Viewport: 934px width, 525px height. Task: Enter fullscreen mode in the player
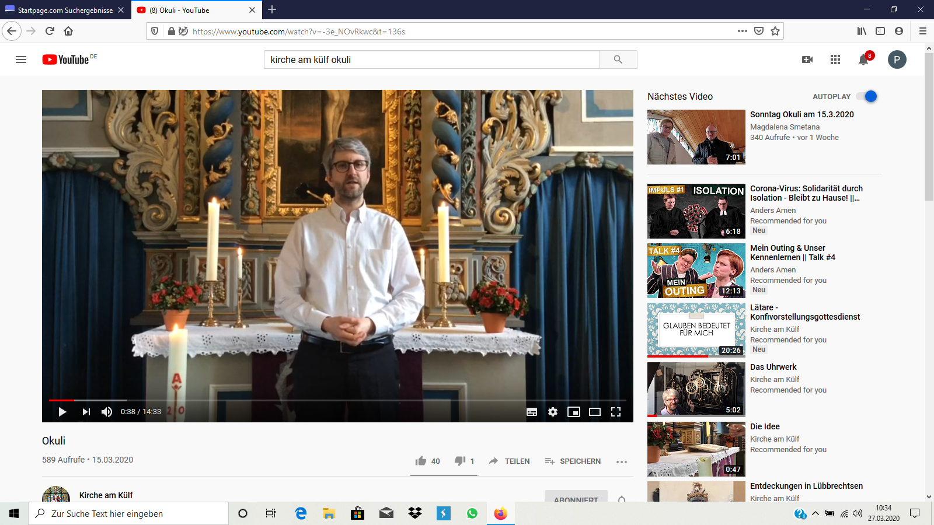pos(616,412)
